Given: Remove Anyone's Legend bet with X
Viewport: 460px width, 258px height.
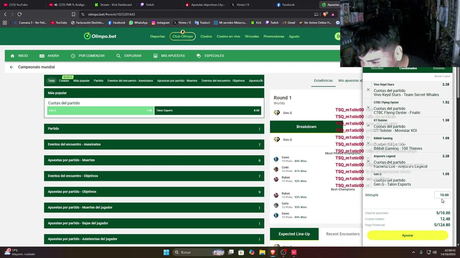Looking at the screenshot, I should click(x=368, y=161).
